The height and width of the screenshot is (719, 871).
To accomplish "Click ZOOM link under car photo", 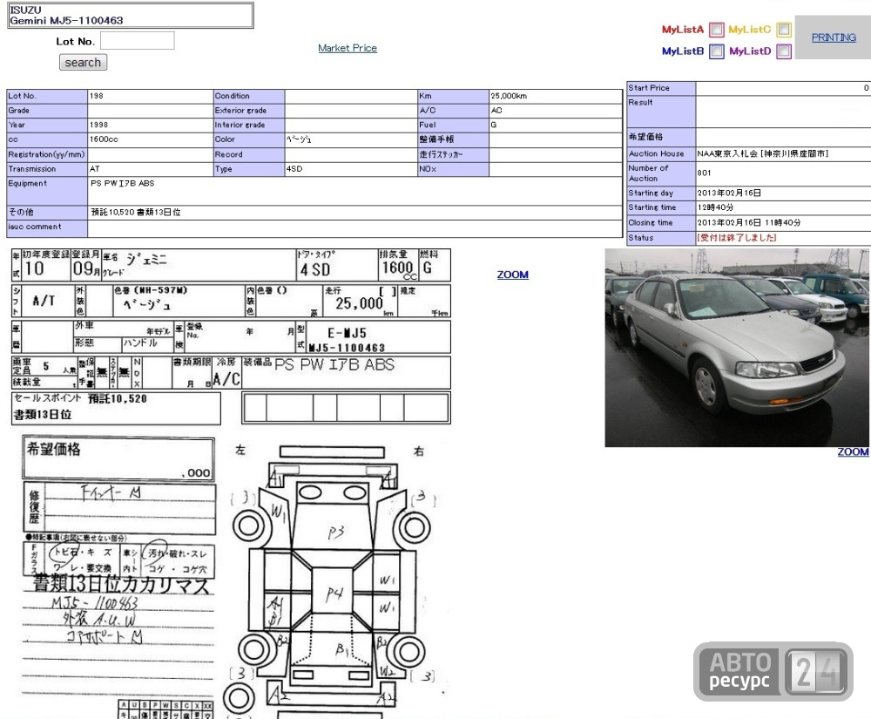I will [853, 451].
